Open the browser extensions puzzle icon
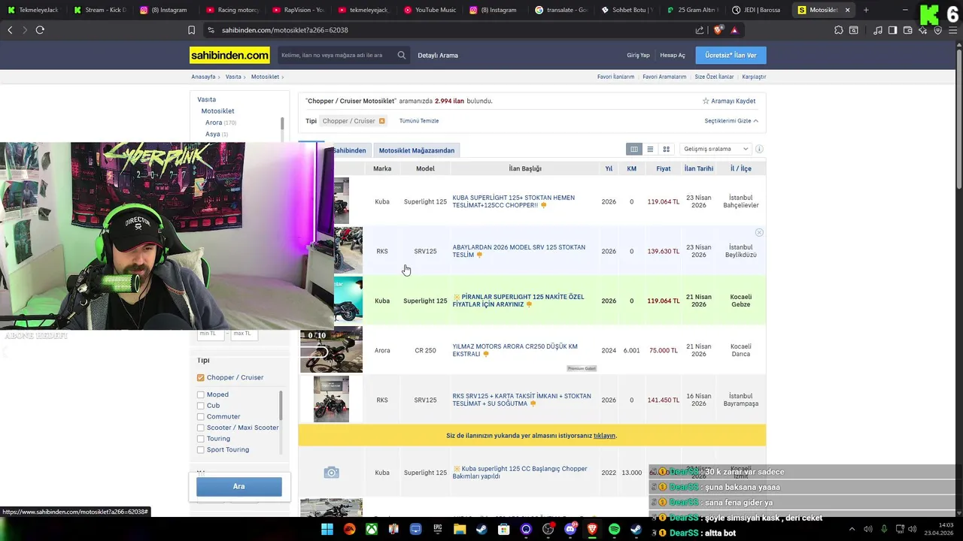 coord(839,30)
